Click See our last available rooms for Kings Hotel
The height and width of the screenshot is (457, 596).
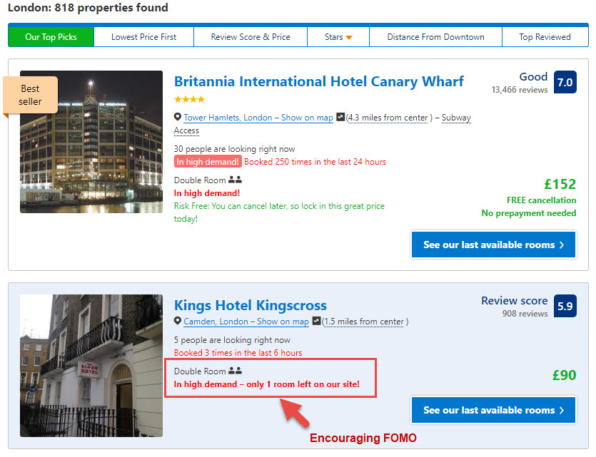pos(493,410)
